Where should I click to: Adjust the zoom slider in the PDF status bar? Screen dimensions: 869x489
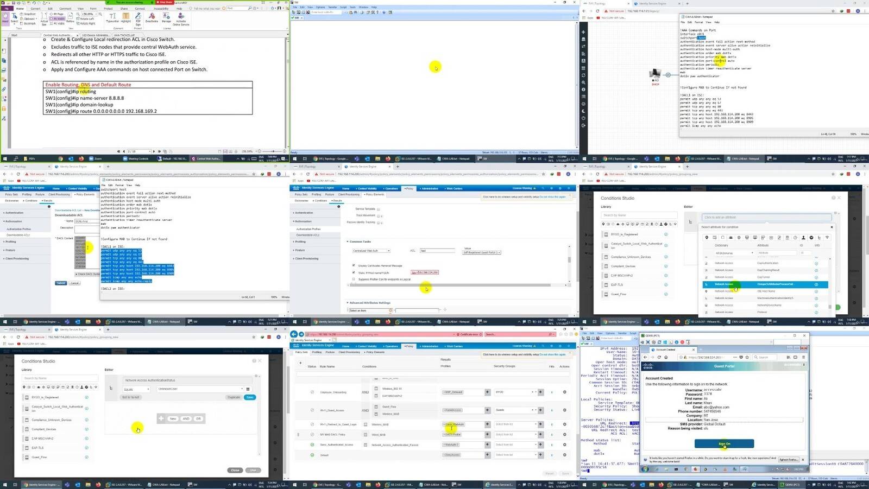(x=274, y=151)
